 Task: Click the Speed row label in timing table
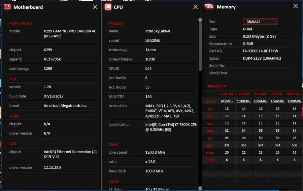tap(210, 102)
